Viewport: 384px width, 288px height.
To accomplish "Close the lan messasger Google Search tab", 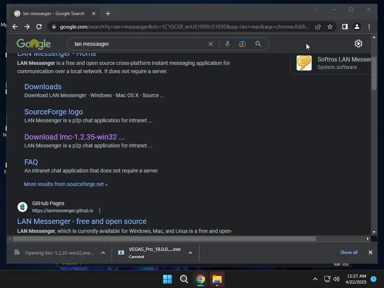I will [x=93, y=13].
